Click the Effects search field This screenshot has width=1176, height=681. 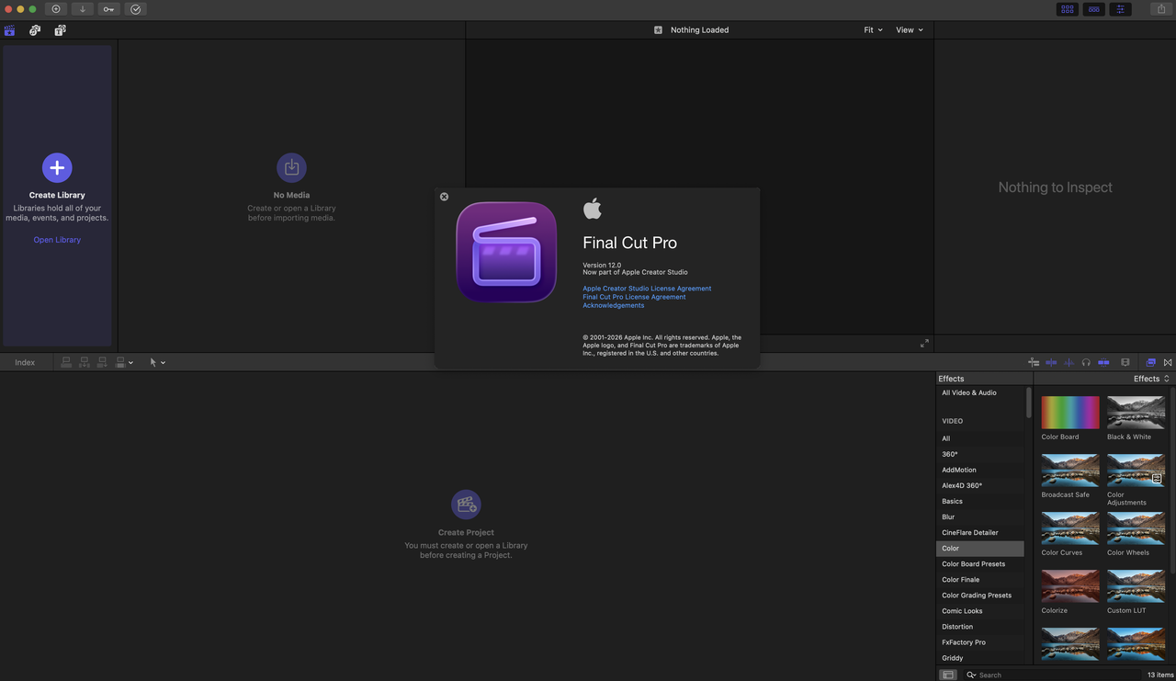[1052, 675]
